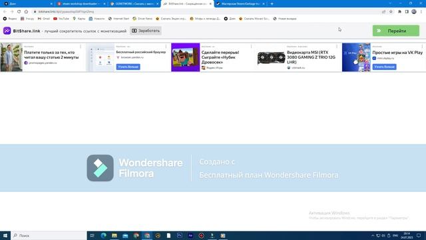Open options menu on the browser ad
The width and height of the screenshot is (426, 240).
click(x=166, y=47)
